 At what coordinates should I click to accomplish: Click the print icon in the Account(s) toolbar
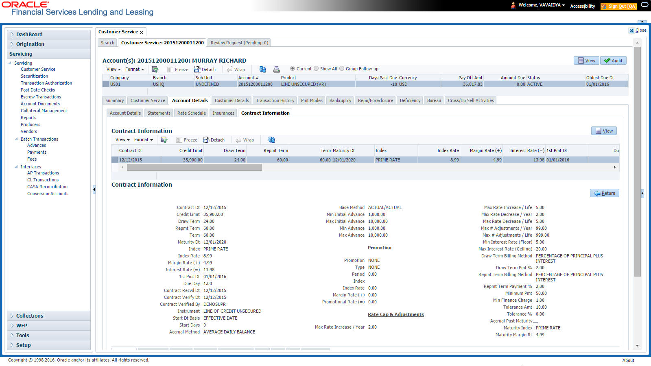tap(276, 70)
